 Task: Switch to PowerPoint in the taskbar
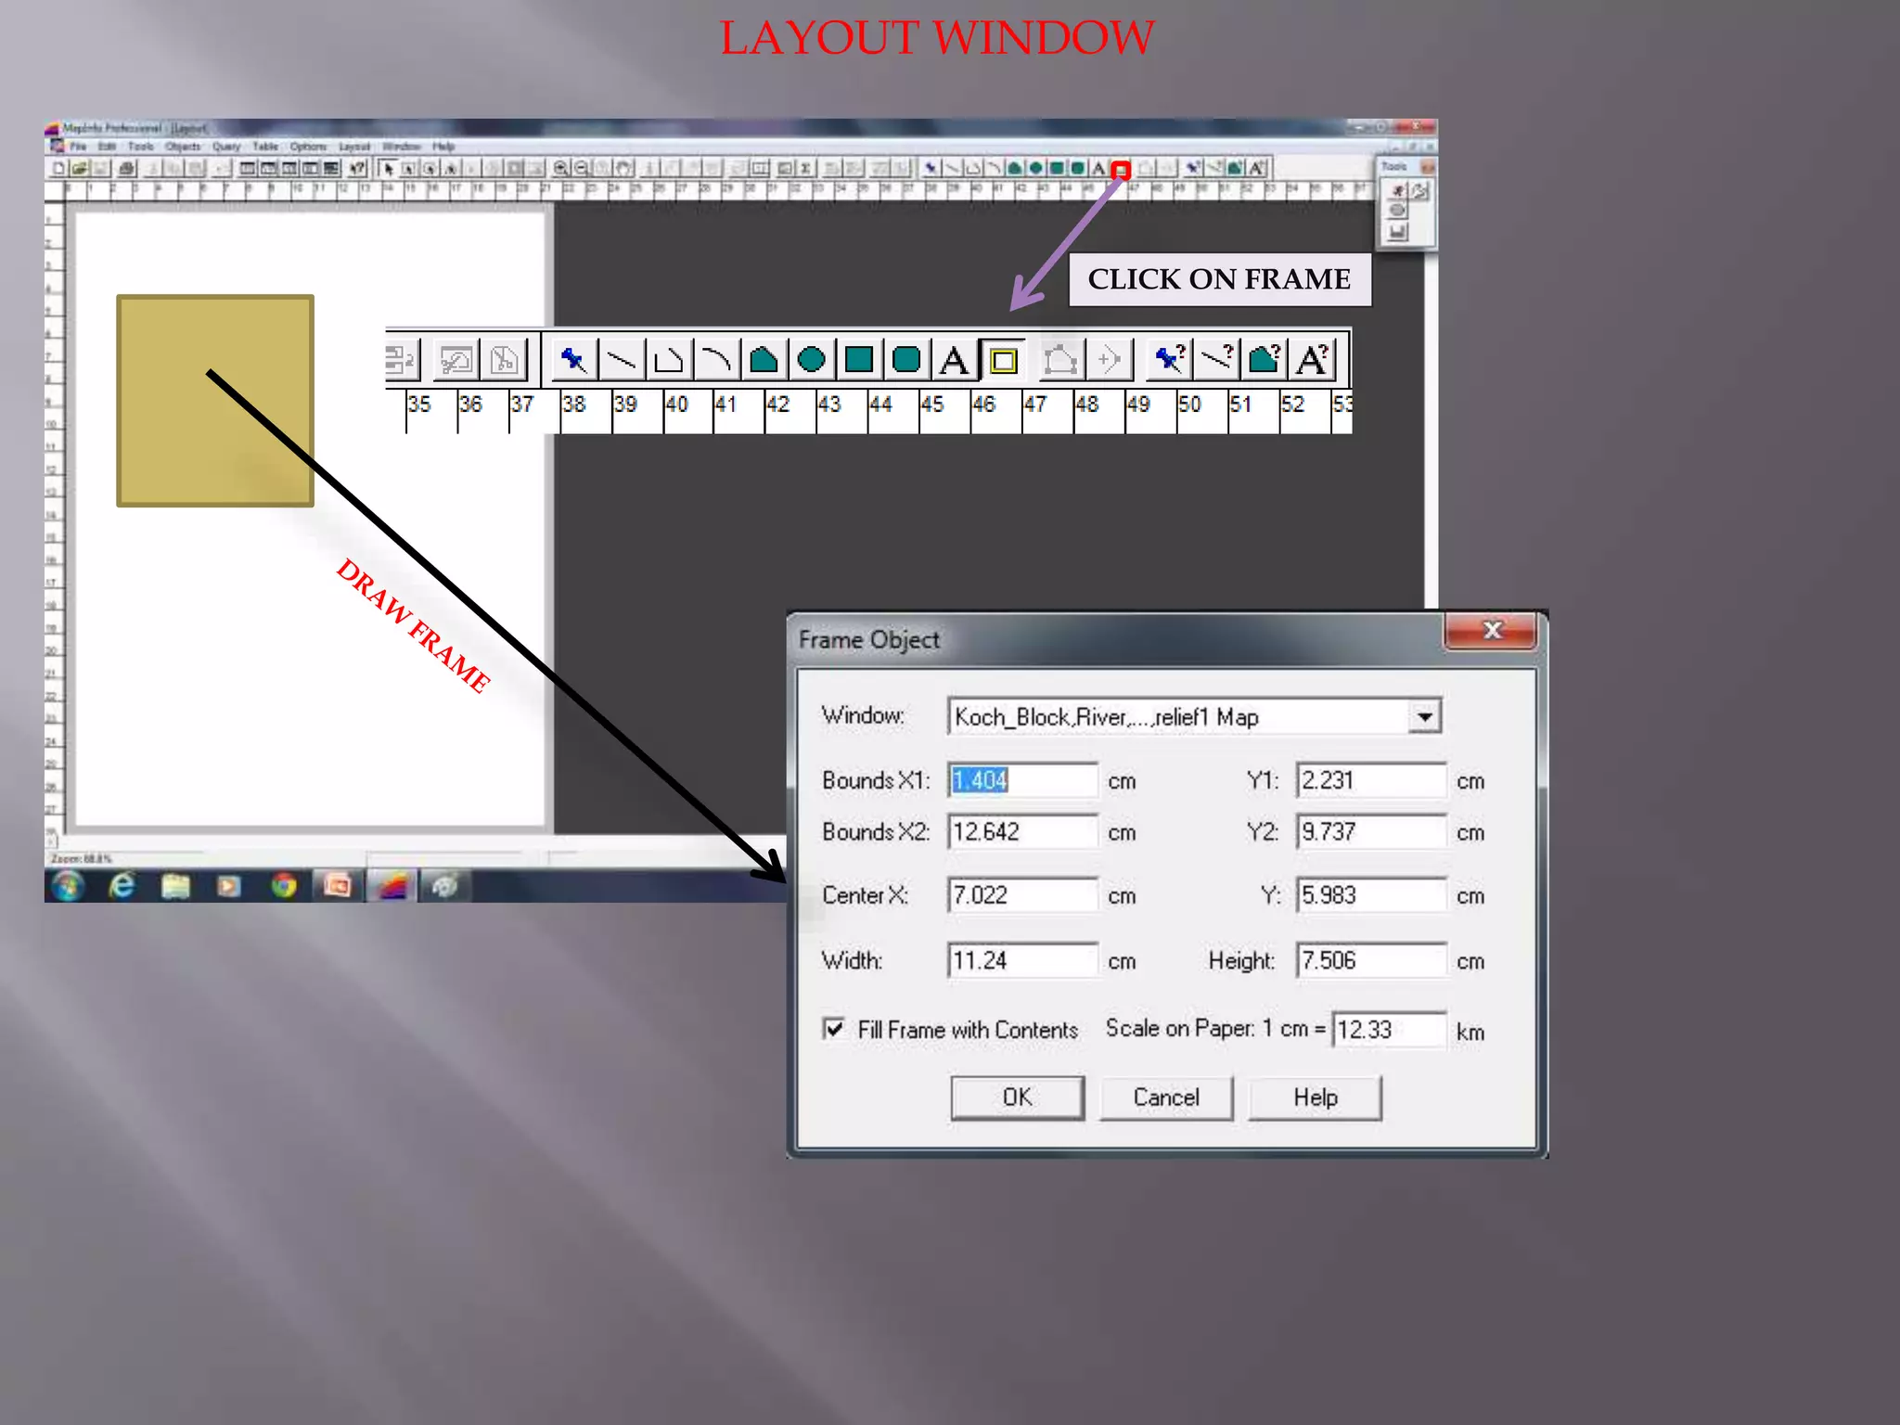[x=338, y=886]
